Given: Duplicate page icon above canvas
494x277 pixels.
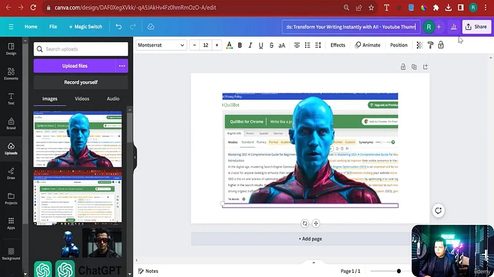Looking at the screenshot, I should click(x=414, y=67).
